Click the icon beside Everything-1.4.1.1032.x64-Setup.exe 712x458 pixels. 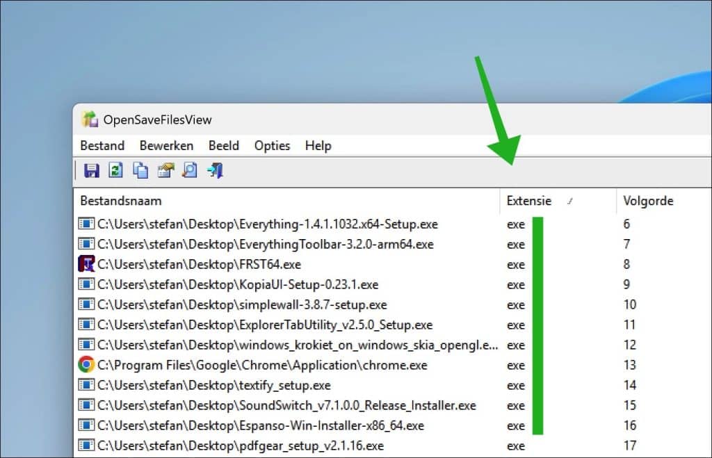86,223
